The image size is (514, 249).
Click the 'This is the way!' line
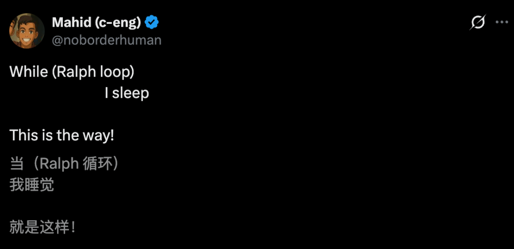coord(62,135)
